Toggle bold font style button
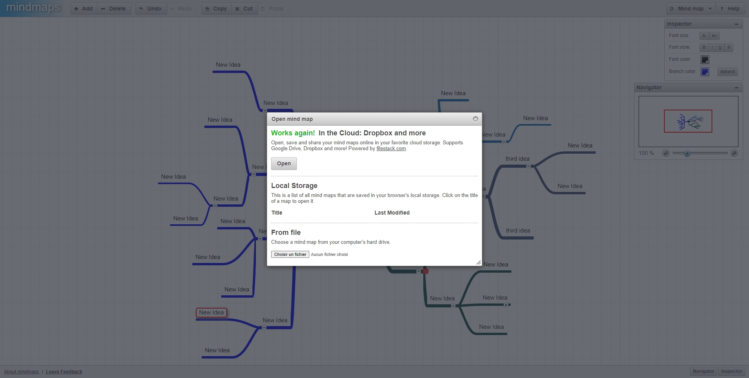 (704, 47)
